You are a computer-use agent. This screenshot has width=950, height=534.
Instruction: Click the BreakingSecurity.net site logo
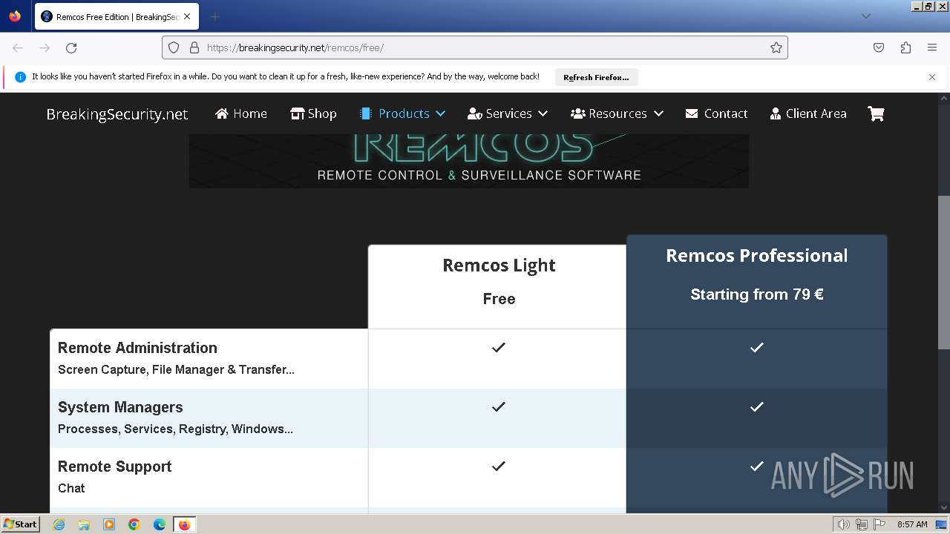click(x=117, y=113)
